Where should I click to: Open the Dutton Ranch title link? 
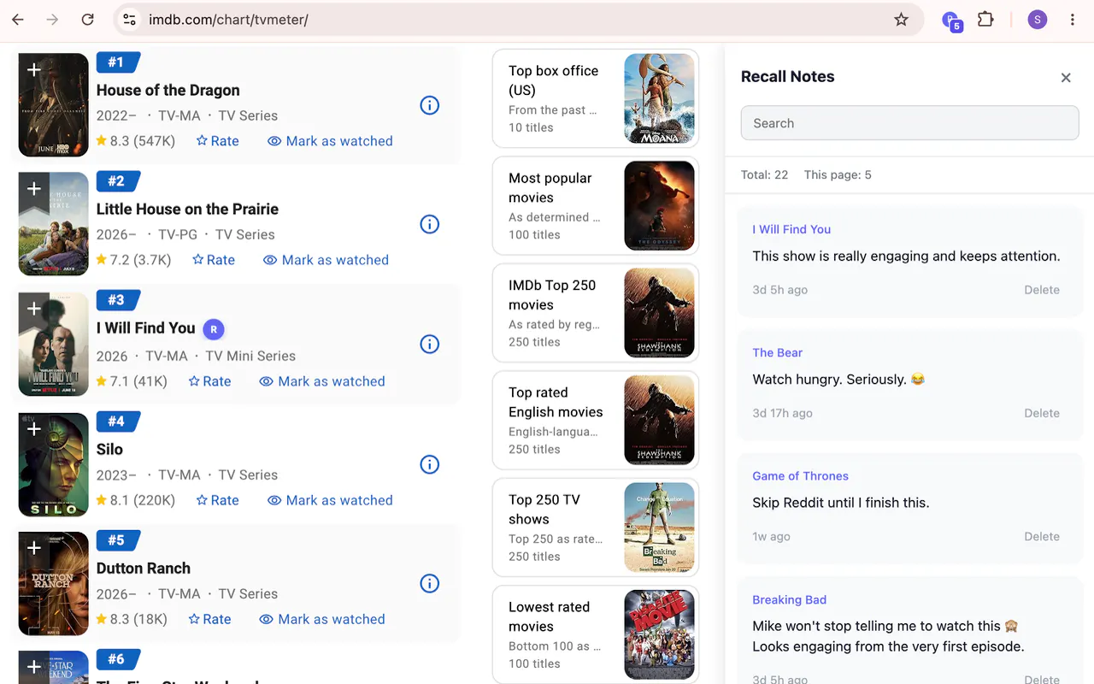click(x=143, y=568)
